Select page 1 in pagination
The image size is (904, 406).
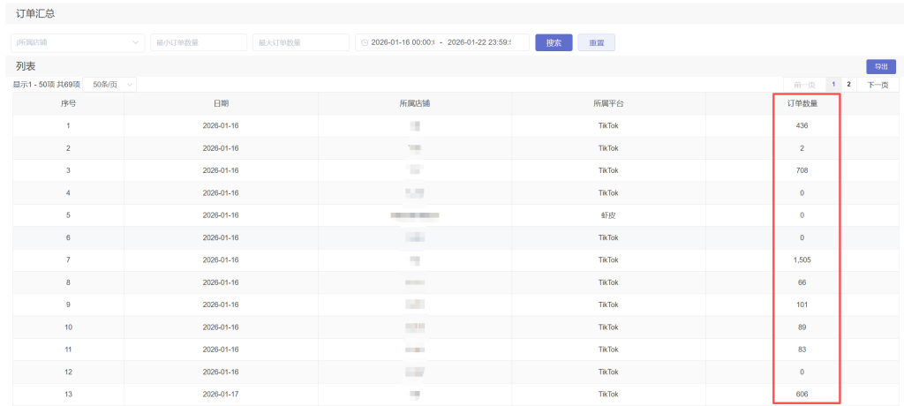tap(832, 85)
